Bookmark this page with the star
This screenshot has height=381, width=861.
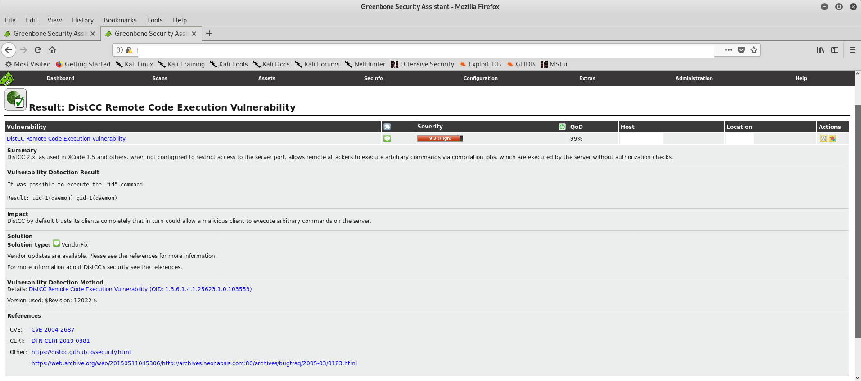[754, 50]
